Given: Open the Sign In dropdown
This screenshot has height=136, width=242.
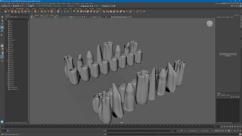Looking at the screenshot, I should tap(108, 6).
